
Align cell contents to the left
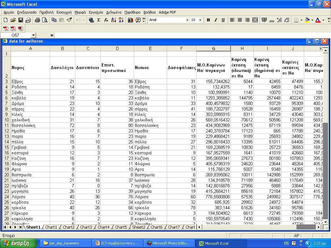232,20
